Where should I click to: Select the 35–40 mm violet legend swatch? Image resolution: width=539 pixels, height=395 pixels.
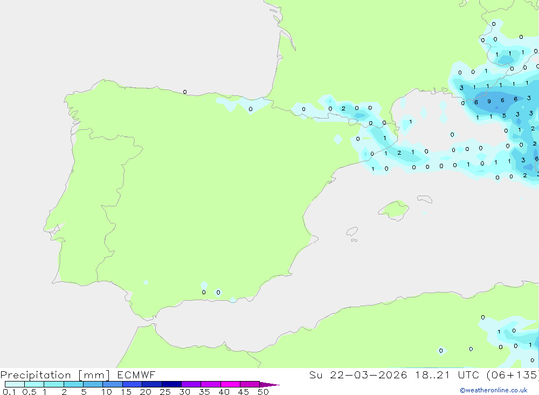(210, 384)
